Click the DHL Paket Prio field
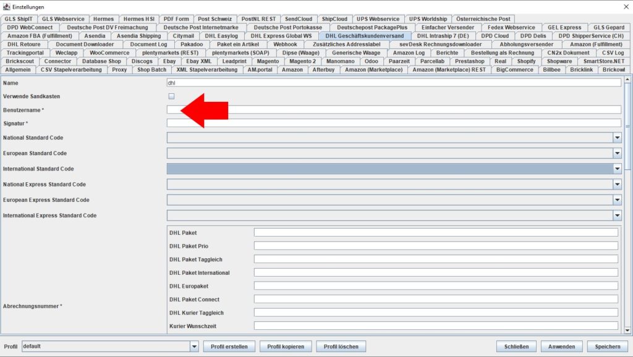Viewport: 633px width, 357px height. coord(436,246)
